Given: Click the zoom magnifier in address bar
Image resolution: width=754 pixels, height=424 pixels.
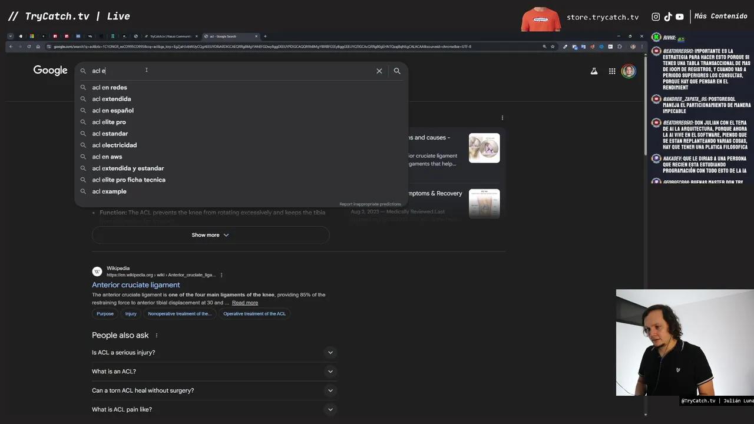Looking at the screenshot, I should pos(544,47).
